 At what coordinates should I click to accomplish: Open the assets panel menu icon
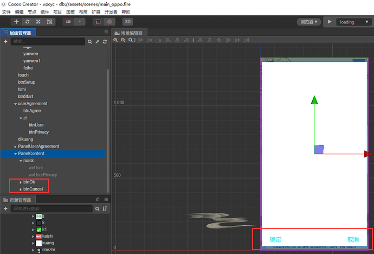[106, 199]
